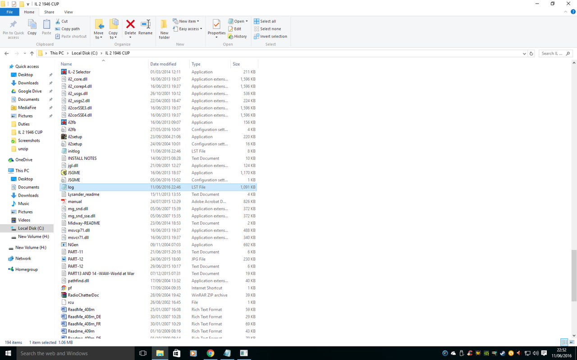
Task: Select Google Drive in Quick access
Action: pyautogui.click(x=30, y=91)
